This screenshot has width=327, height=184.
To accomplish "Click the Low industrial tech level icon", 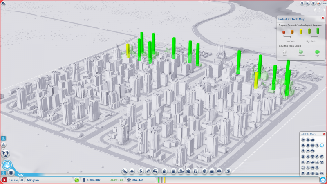I will 284,52.
